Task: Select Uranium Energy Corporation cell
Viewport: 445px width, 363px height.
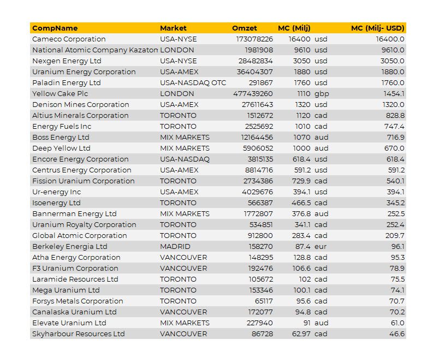Action: coord(84,72)
